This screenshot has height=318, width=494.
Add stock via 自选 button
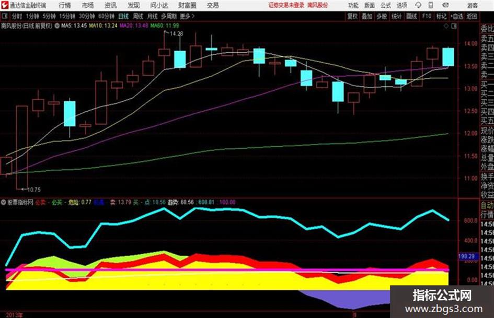[457, 16]
